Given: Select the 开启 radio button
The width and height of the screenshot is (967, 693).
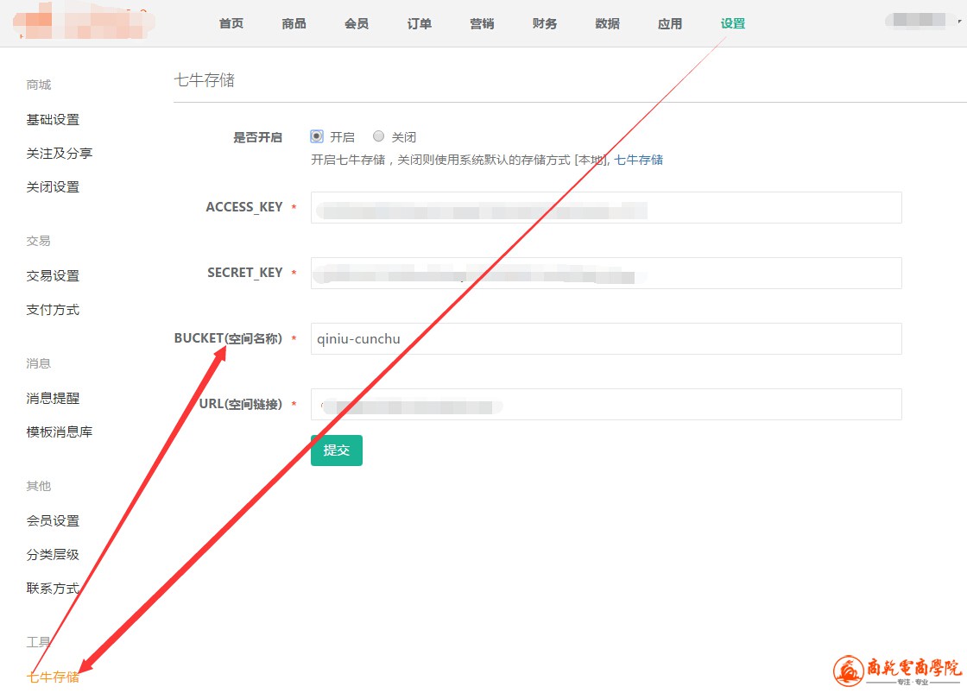Looking at the screenshot, I should point(317,136).
